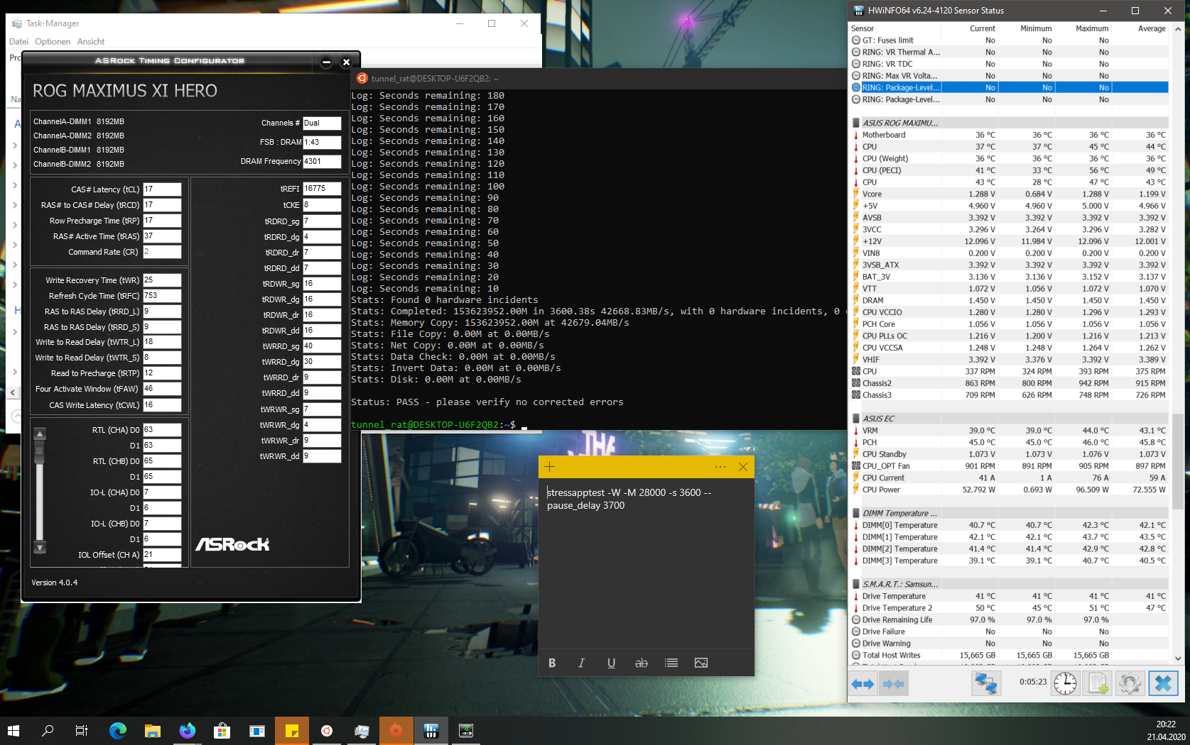Click HWiNFO collapse columns arrows button
The height and width of the screenshot is (745, 1190).
pyautogui.click(x=893, y=684)
